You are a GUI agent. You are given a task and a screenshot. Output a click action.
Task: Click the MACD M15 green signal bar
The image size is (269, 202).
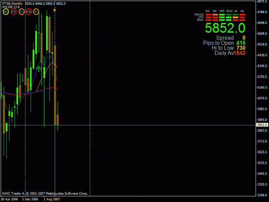(x=222, y=15)
